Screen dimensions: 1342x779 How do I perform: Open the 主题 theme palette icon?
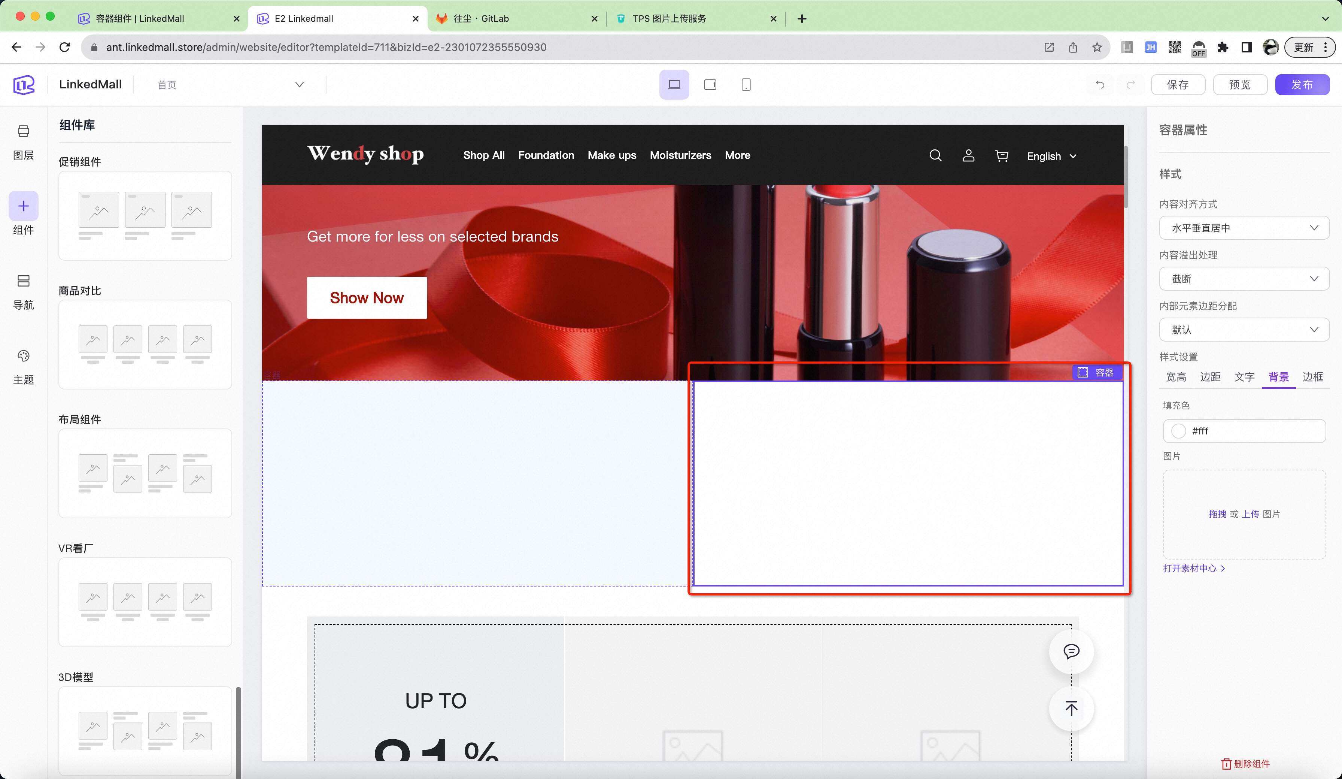pyautogui.click(x=24, y=356)
